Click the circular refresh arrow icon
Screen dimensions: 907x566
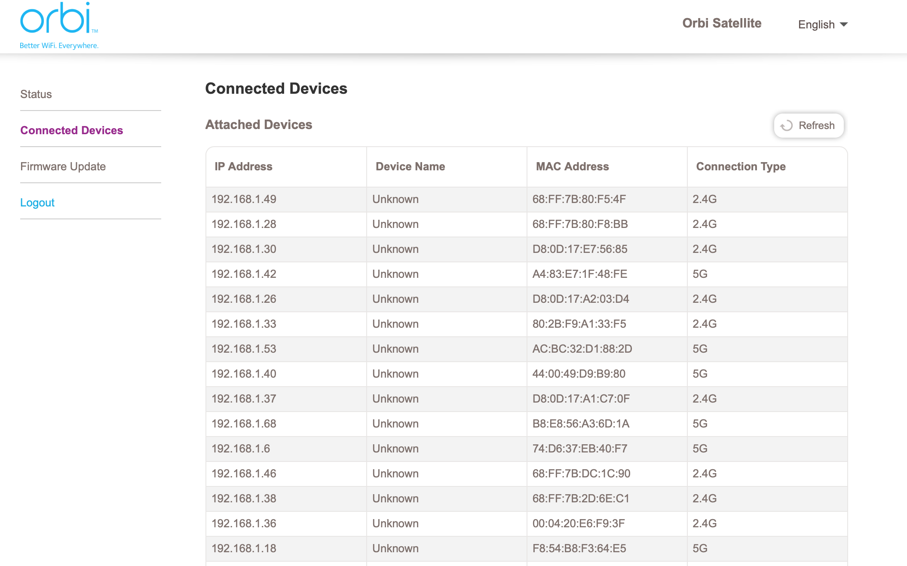(786, 126)
